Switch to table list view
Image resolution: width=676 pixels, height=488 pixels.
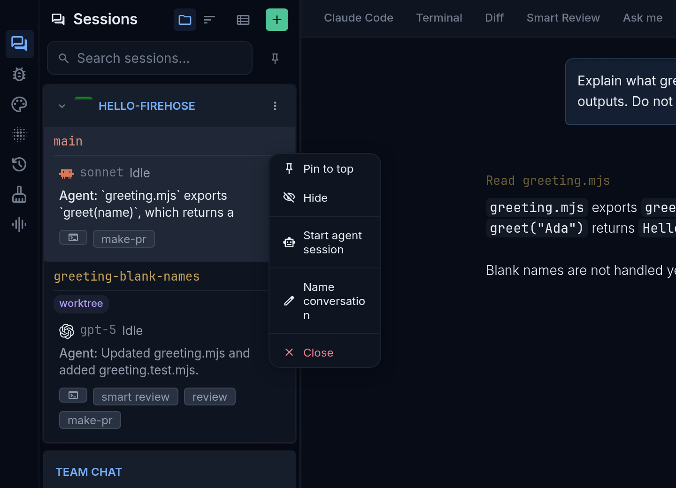tap(243, 20)
